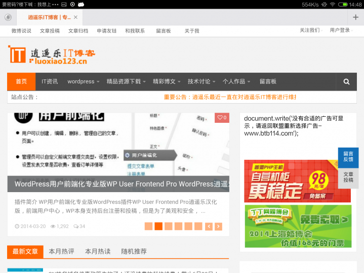Open 留言板 in the top link bar
Viewport: 364px width, 273px height.
tap(164, 31)
